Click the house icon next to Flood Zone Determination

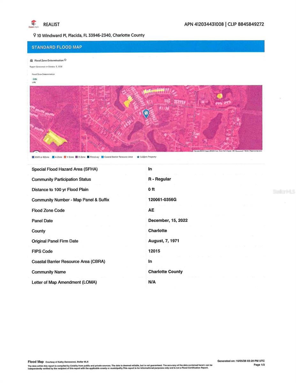coord(31,60)
